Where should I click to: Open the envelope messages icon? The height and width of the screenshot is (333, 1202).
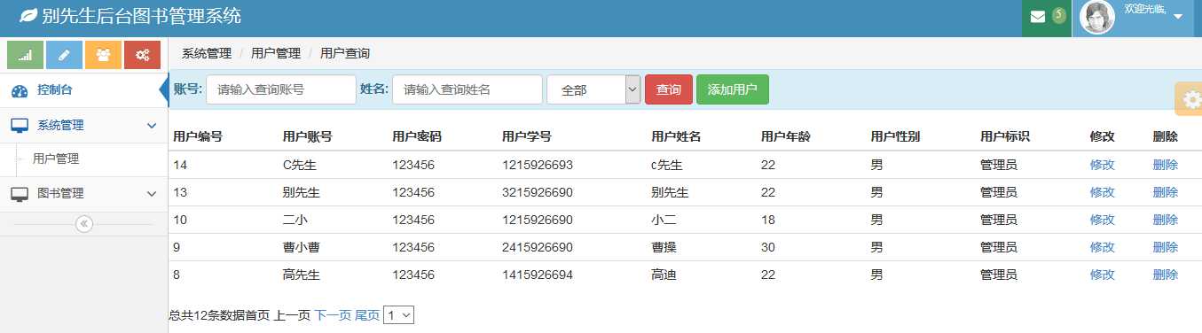coord(1037,16)
